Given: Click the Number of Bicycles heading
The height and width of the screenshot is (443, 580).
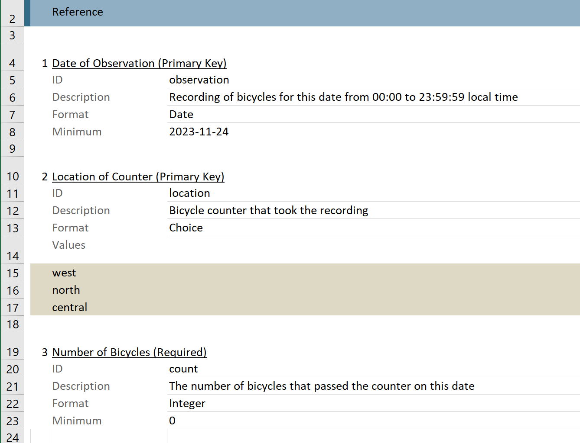Looking at the screenshot, I should coord(129,352).
